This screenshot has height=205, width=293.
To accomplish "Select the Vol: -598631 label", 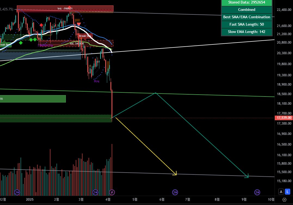I will 65,9.
